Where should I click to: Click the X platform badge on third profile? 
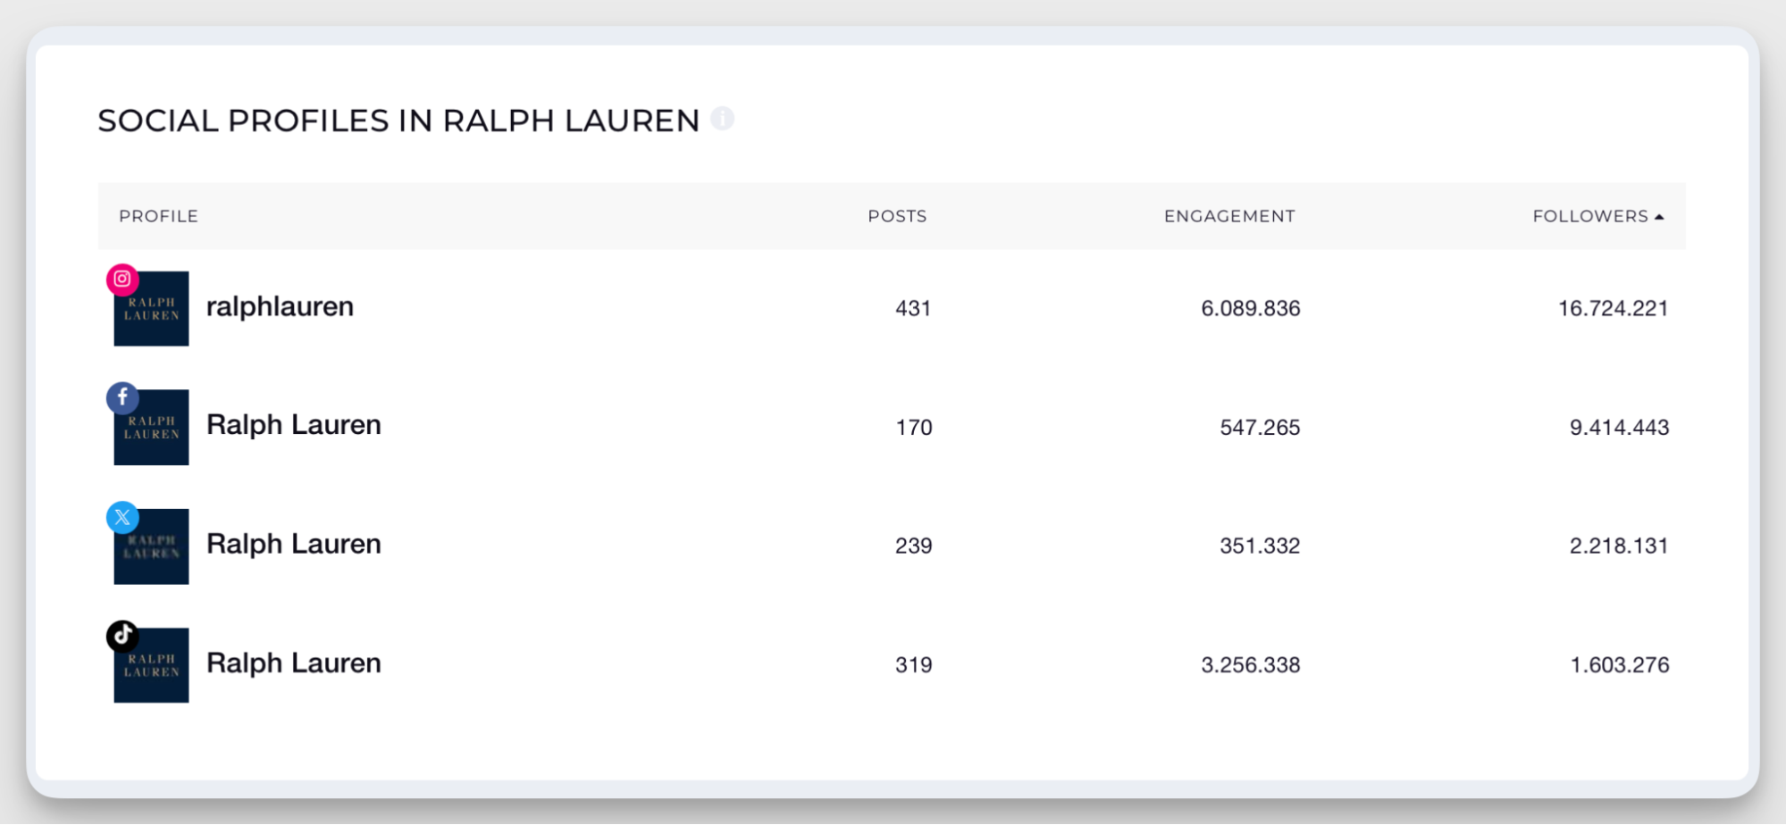click(122, 517)
